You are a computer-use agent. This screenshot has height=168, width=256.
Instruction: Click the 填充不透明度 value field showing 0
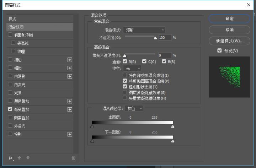coord(165,55)
